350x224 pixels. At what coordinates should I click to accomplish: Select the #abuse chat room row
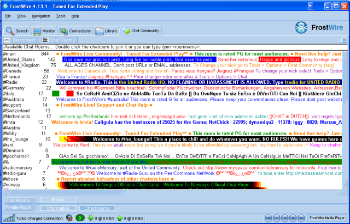pos(172,179)
